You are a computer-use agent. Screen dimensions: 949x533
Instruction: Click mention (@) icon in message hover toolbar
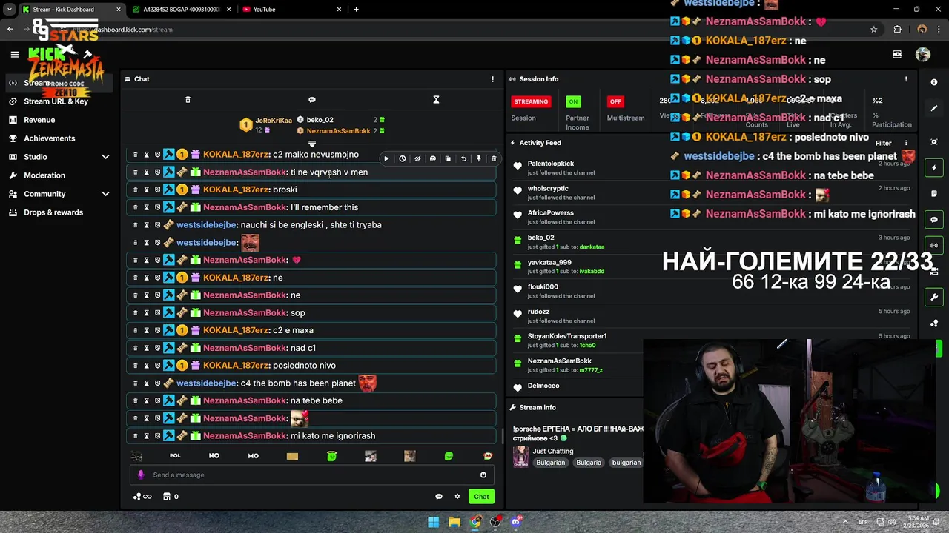(x=433, y=158)
